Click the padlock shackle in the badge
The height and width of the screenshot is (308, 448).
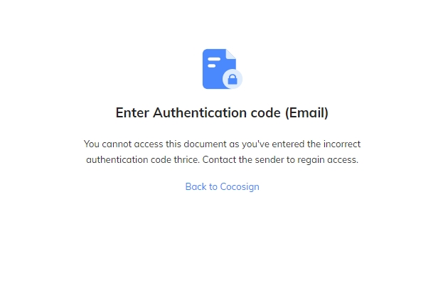[233, 76]
